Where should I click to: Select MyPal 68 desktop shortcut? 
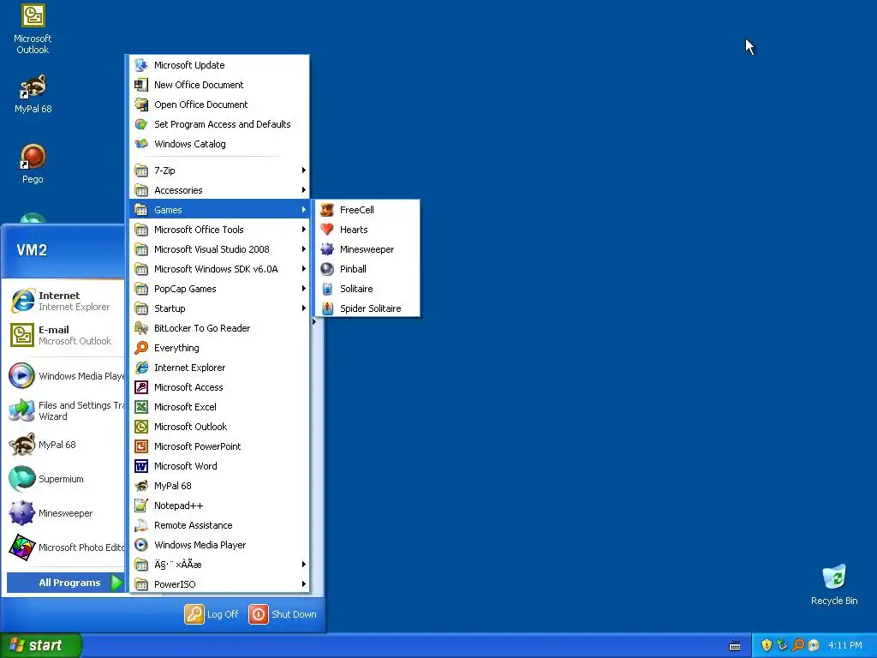pos(33,94)
